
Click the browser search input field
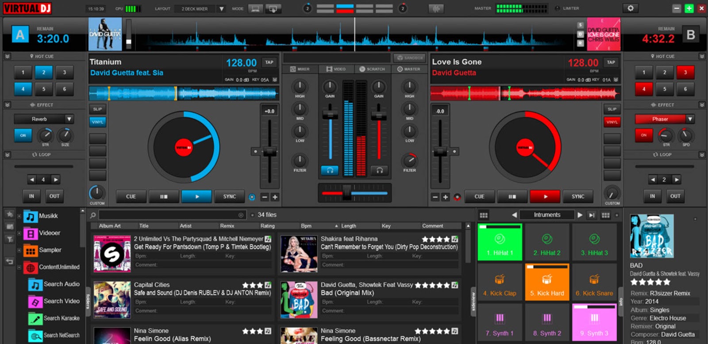pos(172,215)
